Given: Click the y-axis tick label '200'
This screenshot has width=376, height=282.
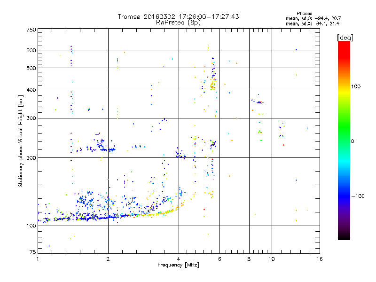Looking at the screenshot, I should pyautogui.click(x=31, y=158).
